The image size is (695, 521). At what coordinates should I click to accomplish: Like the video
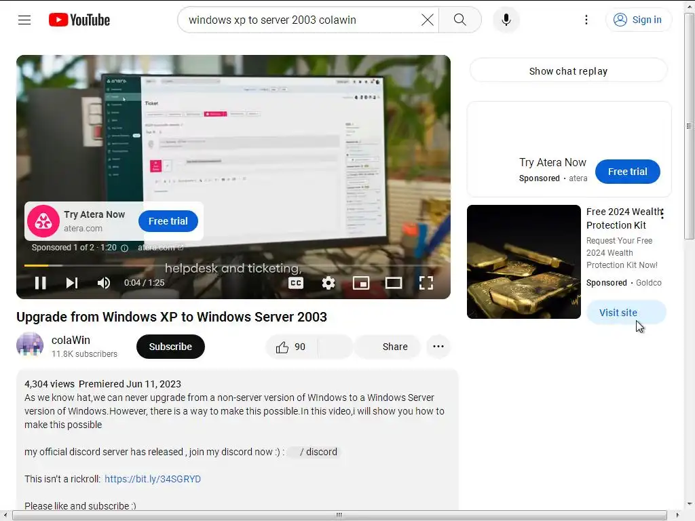click(x=290, y=347)
